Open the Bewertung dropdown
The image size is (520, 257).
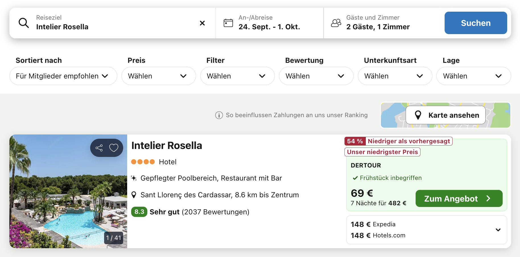pyautogui.click(x=316, y=76)
